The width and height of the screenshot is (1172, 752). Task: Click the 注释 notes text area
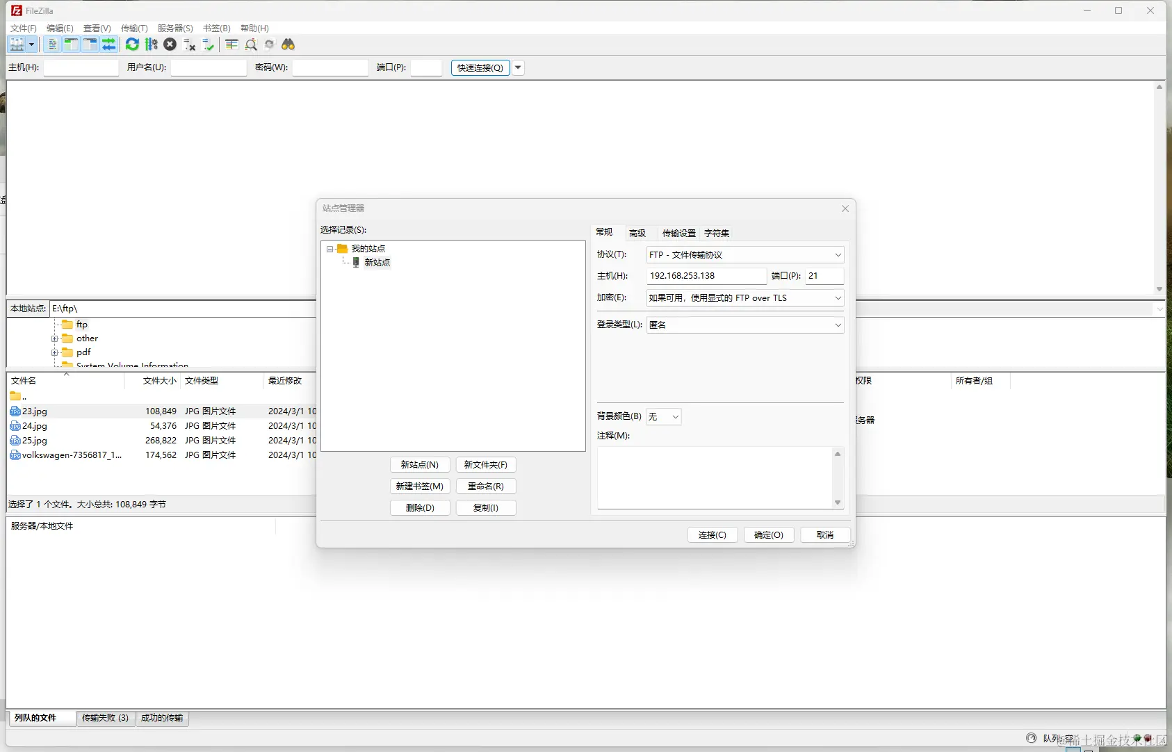[720, 478]
